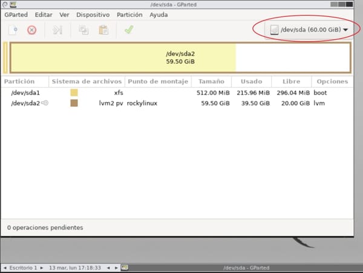Sort by the Libre column header
Screen dimensions: 363x273
tap(291, 82)
